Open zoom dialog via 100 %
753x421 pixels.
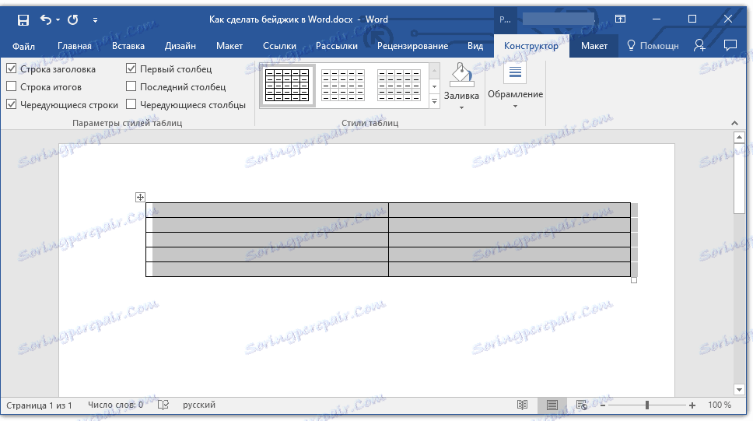pyautogui.click(x=720, y=405)
